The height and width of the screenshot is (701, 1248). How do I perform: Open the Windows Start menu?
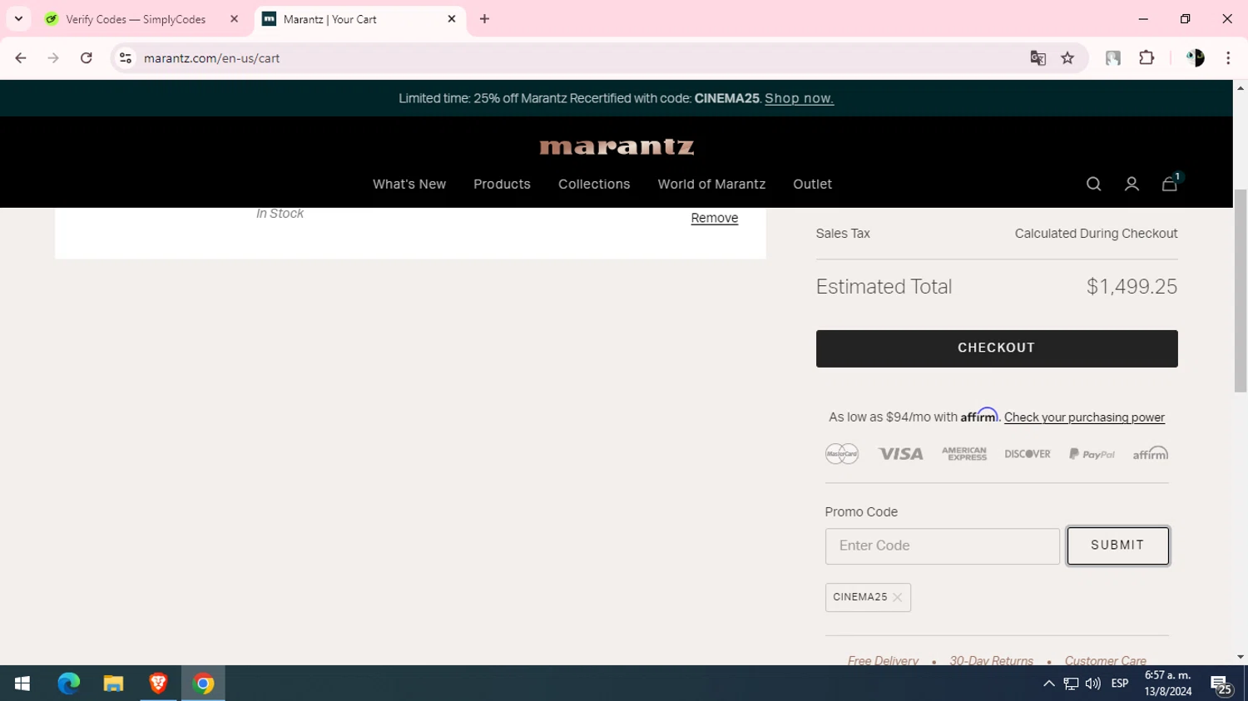point(22,684)
